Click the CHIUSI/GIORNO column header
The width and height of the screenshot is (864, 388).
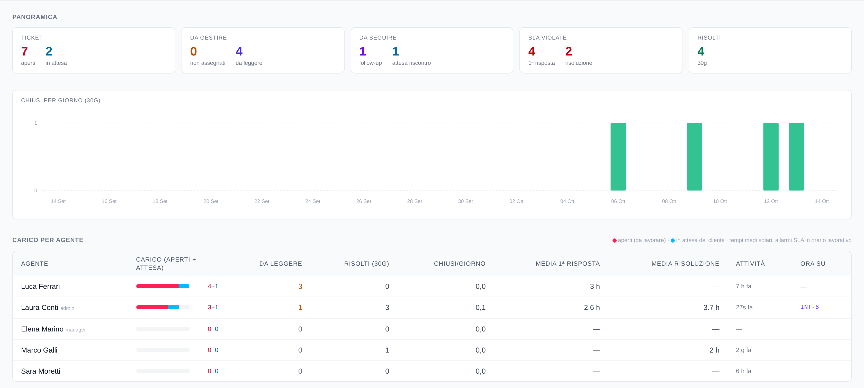click(460, 264)
